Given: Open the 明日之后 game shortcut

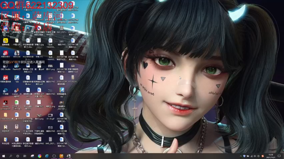Looking at the screenshot, I should (x=17, y=54).
